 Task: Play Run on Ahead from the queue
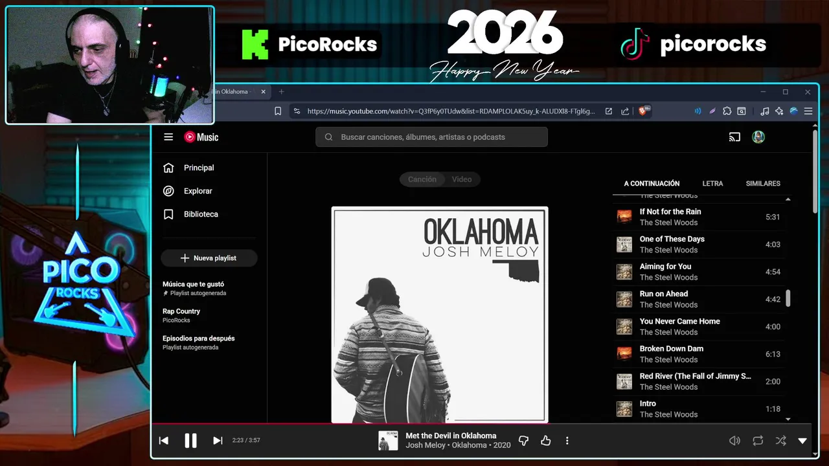click(x=699, y=299)
